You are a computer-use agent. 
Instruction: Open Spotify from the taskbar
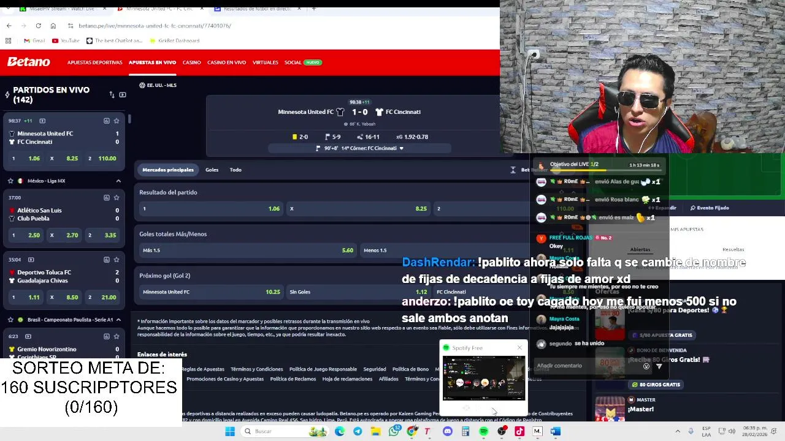pos(483,431)
